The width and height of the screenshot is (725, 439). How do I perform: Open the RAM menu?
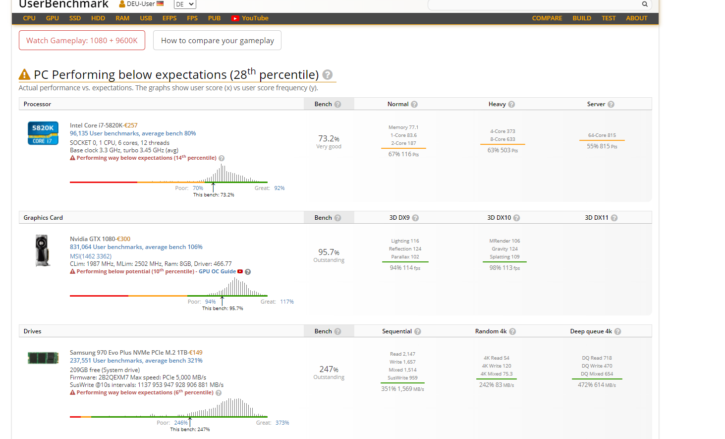[122, 18]
